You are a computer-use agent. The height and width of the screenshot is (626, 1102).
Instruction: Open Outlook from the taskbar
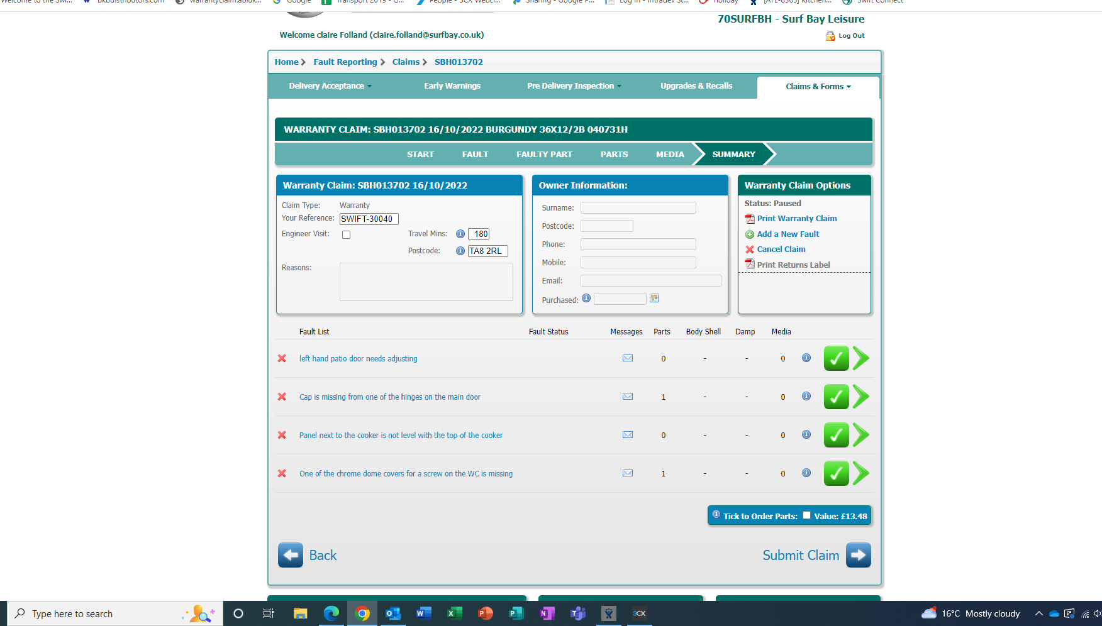click(393, 613)
